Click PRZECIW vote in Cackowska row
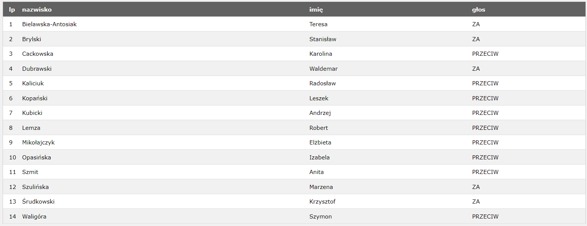Screen dimensions: 587x226 pos(485,54)
